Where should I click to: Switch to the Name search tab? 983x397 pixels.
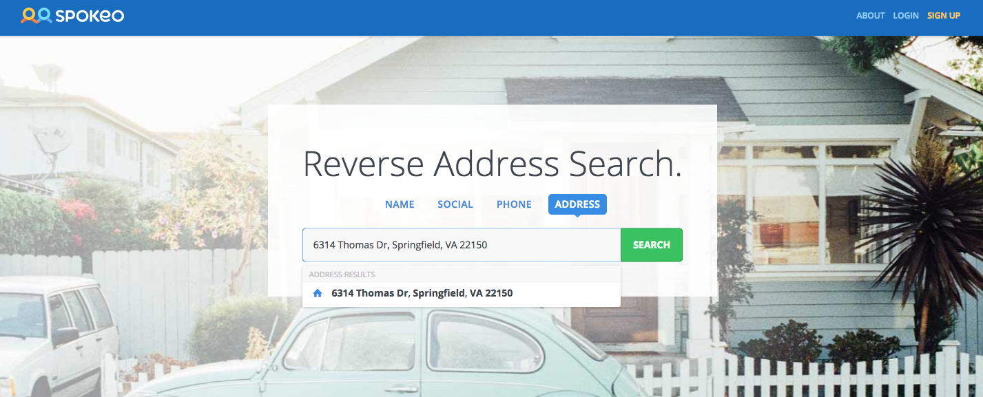click(x=400, y=204)
